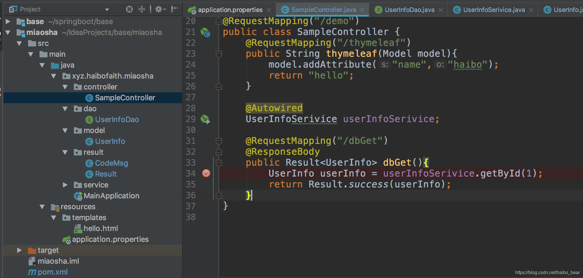
Task: Click the SampleController class icon in tree
Action: (89, 98)
